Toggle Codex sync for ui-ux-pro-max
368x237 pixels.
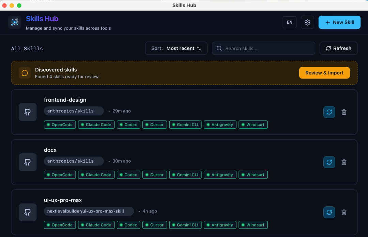coord(128,225)
